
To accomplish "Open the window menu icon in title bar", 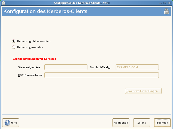I will click(x=2, y=2).
